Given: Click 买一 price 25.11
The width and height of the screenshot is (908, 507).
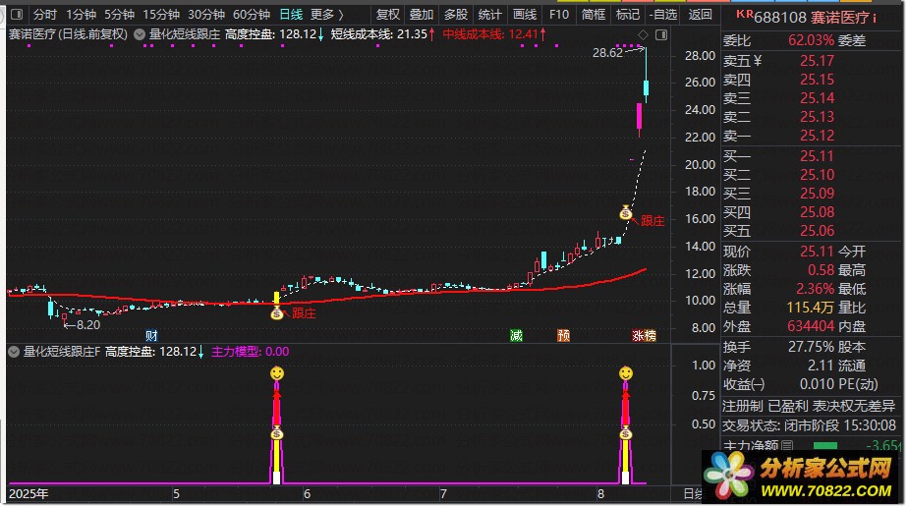Looking at the screenshot, I should (x=817, y=156).
